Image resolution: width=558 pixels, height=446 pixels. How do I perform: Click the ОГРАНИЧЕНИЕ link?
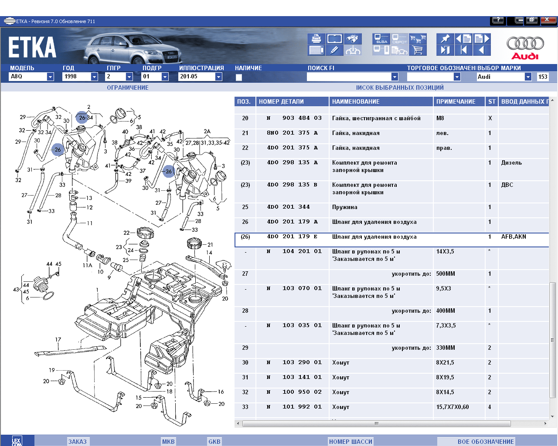128,88
